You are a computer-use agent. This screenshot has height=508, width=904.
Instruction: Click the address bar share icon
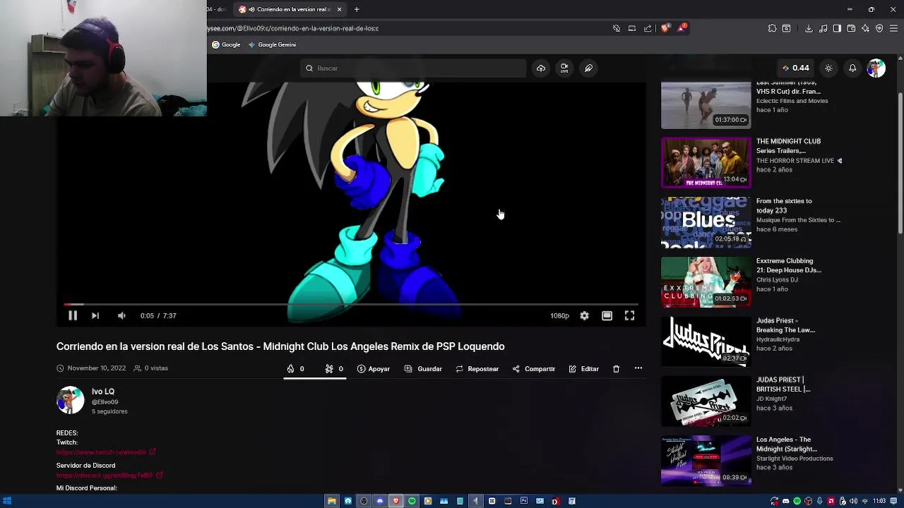point(648,28)
